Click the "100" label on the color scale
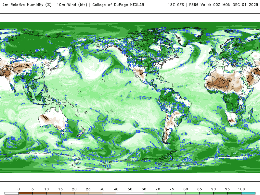The height and width of the screenshot is (195, 260). click(241, 189)
